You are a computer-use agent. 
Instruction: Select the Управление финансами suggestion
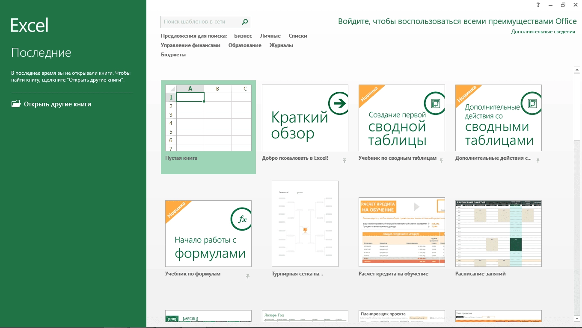coord(190,45)
